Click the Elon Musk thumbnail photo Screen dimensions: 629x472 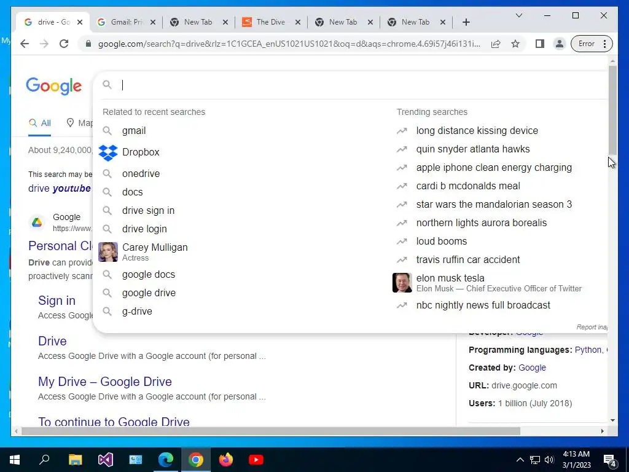tap(402, 283)
